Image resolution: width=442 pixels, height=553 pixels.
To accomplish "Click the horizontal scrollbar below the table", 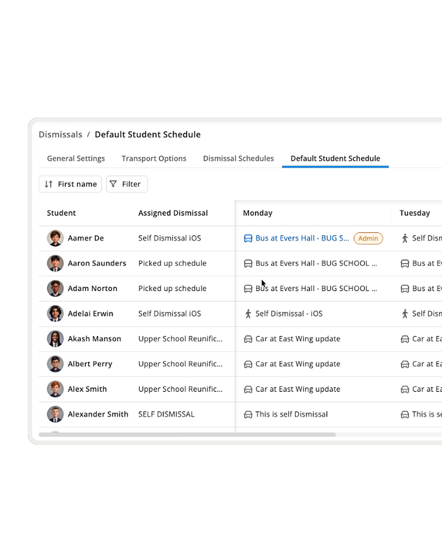I will 187,435.
